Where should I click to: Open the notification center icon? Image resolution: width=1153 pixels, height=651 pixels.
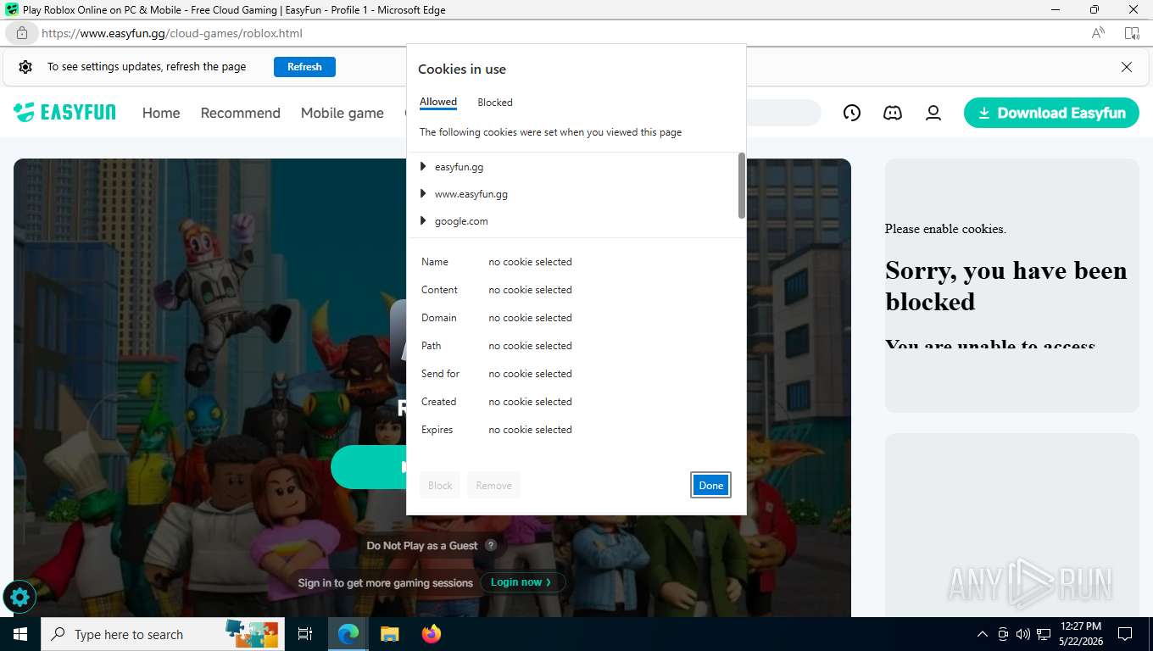click(x=1125, y=634)
